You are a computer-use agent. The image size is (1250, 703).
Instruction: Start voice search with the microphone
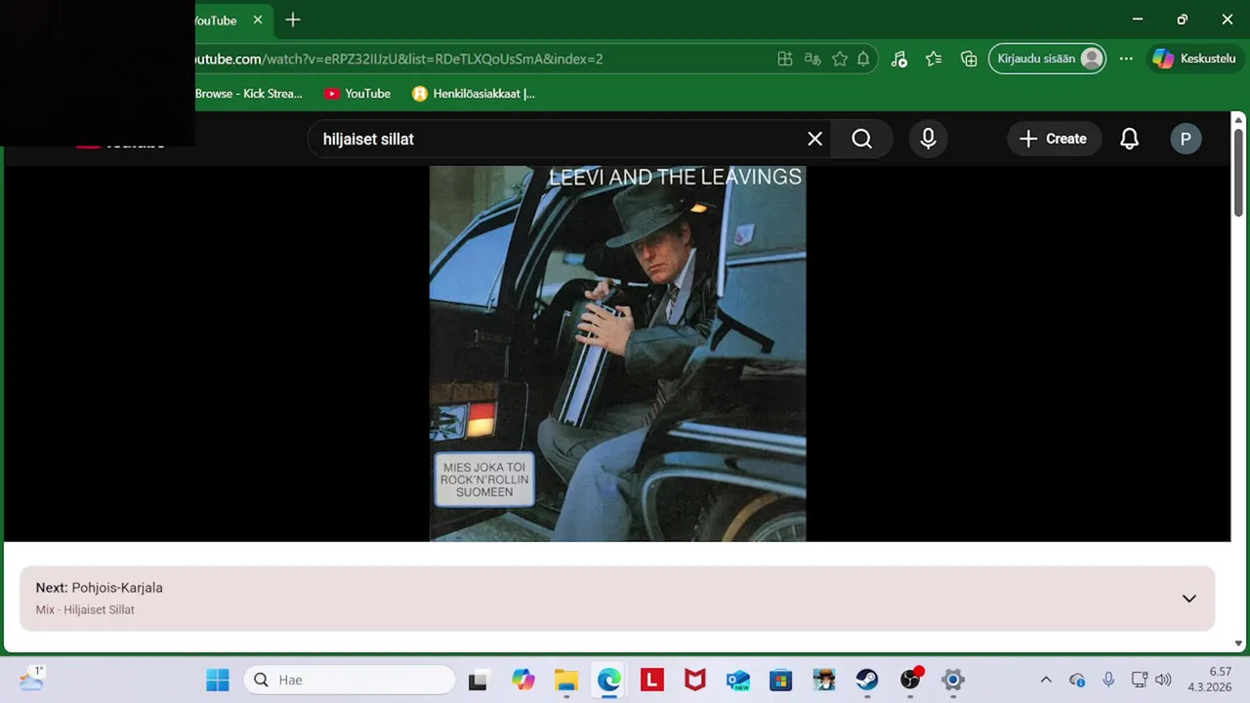tap(928, 139)
